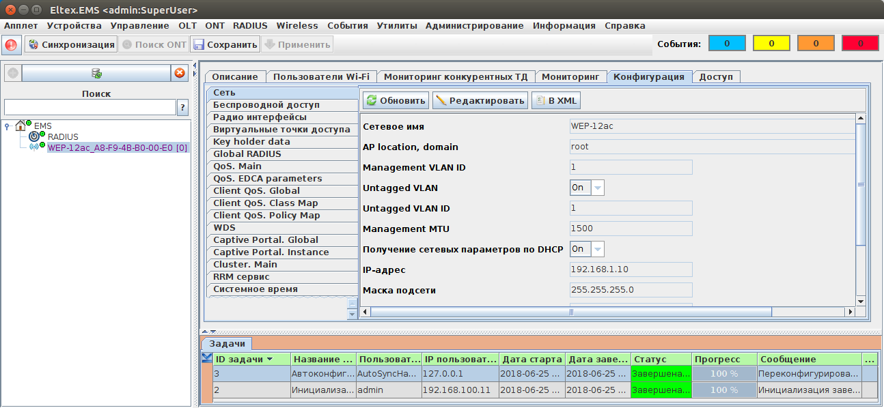This screenshot has height=408, width=884.
Task: Switch to the Мониторинг tab
Action: (570, 77)
